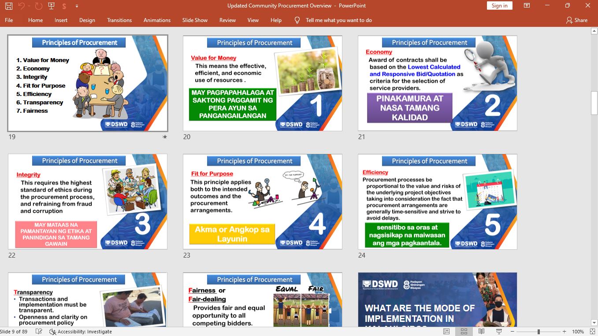Click Accessibility: Investigate in status bar

(81, 332)
